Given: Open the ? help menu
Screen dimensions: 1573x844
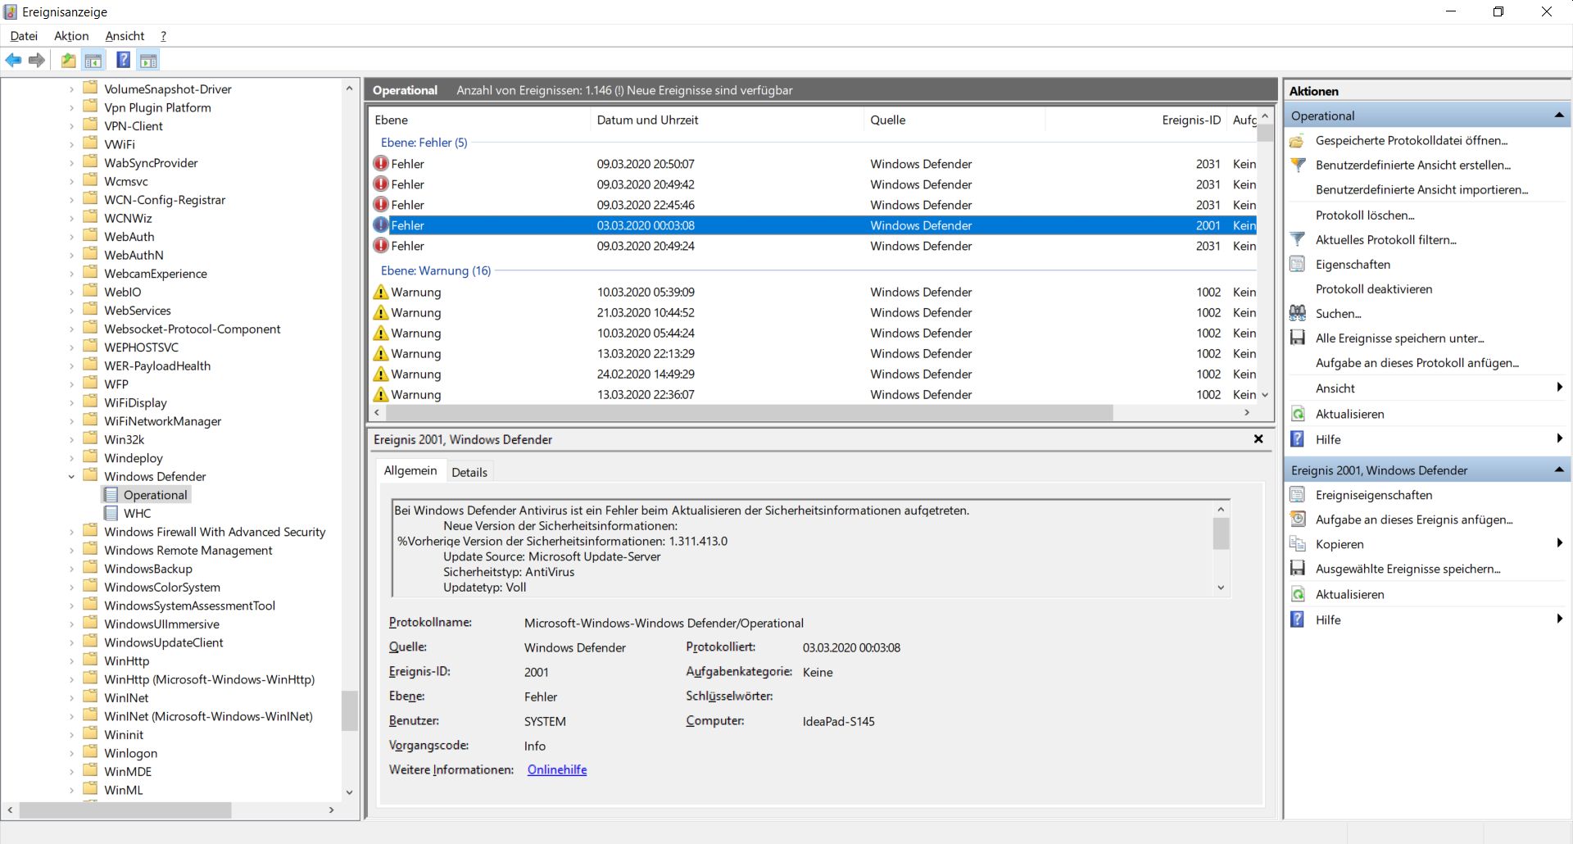Looking at the screenshot, I should (x=163, y=36).
